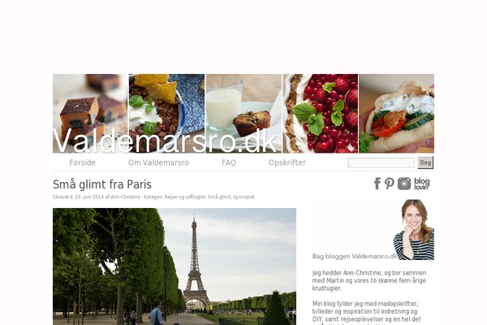The height and width of the screenshot is (325, 487).
Task: Open the Sponseret category link
Action: click(x=243, y=197)
